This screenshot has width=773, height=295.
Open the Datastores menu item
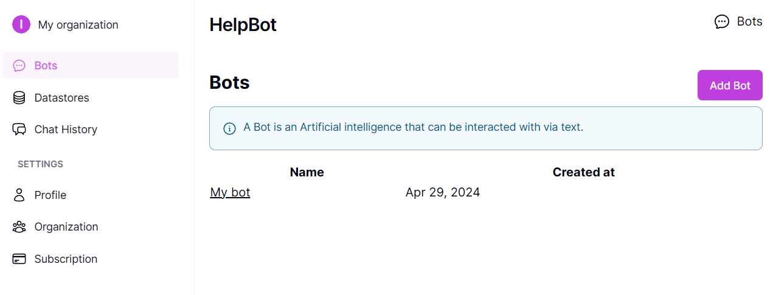tap(61, 98)
